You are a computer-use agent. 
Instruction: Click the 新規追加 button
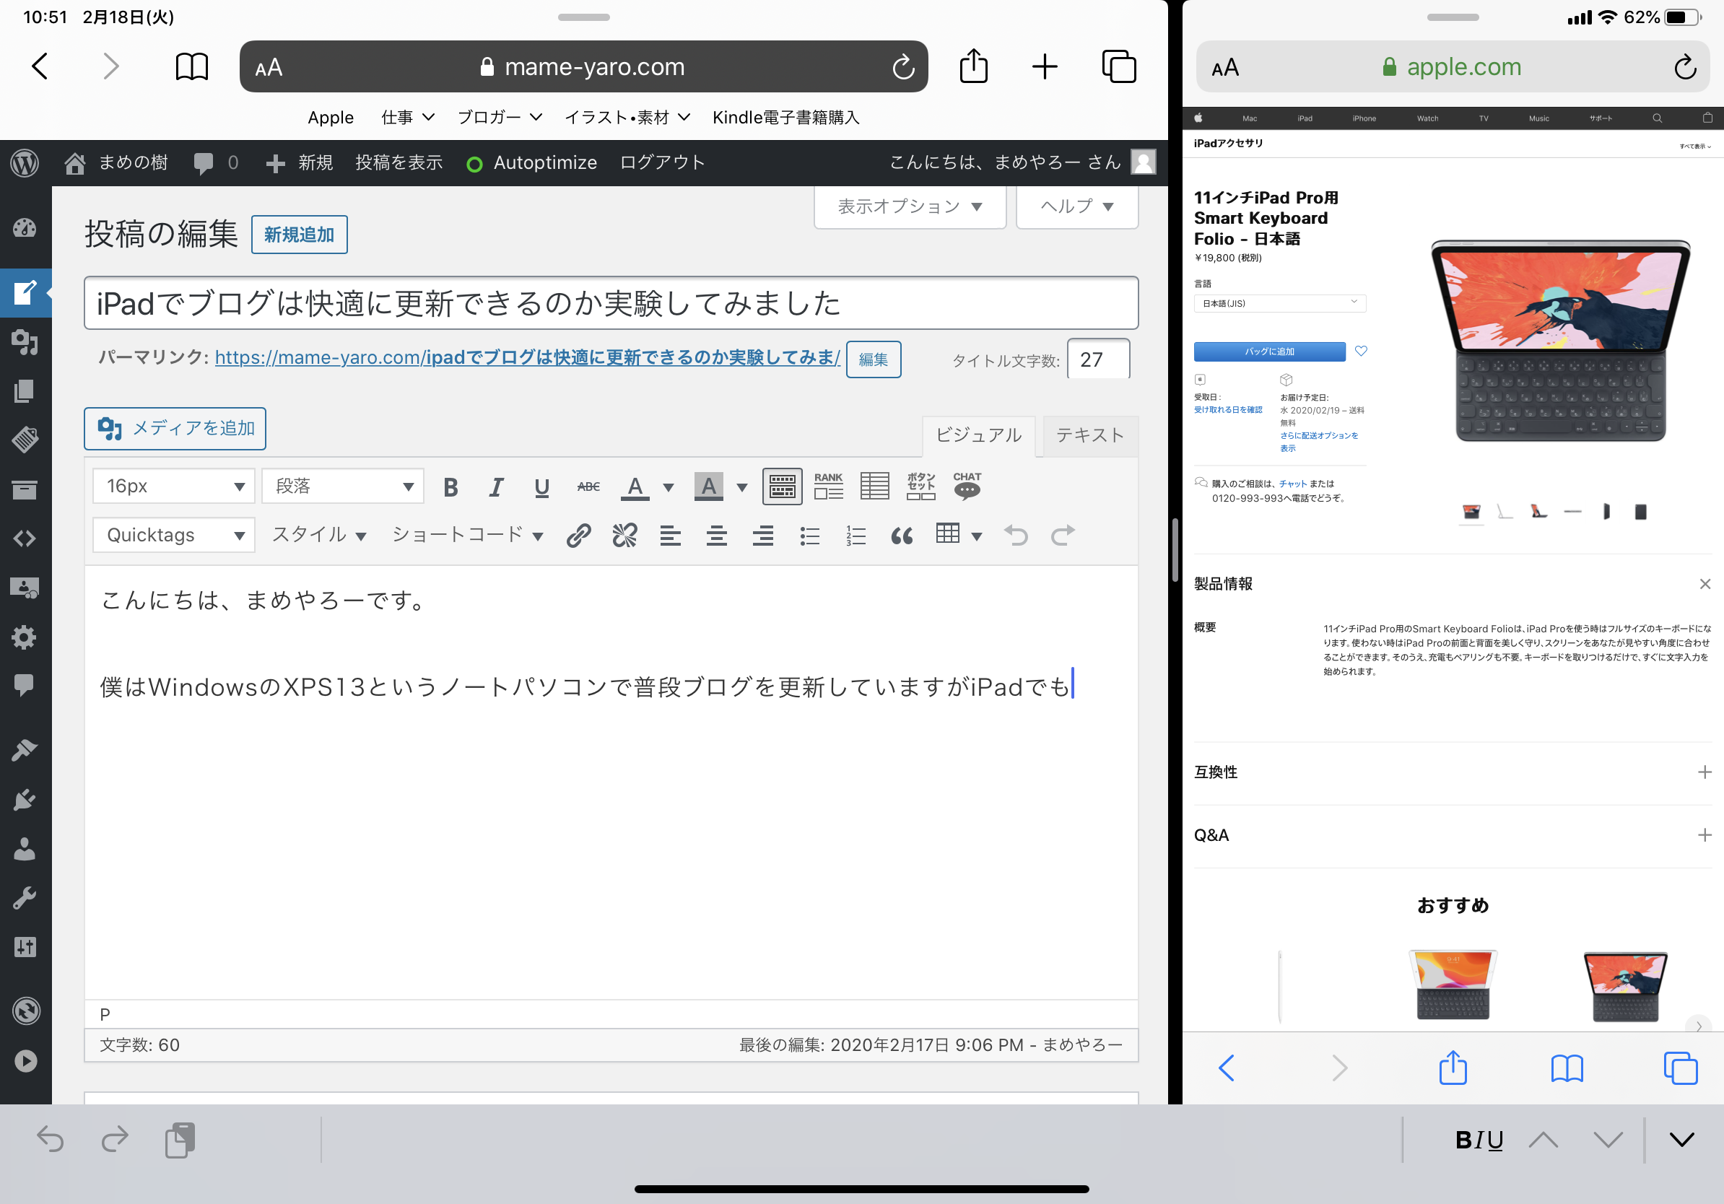pos(299,235)
